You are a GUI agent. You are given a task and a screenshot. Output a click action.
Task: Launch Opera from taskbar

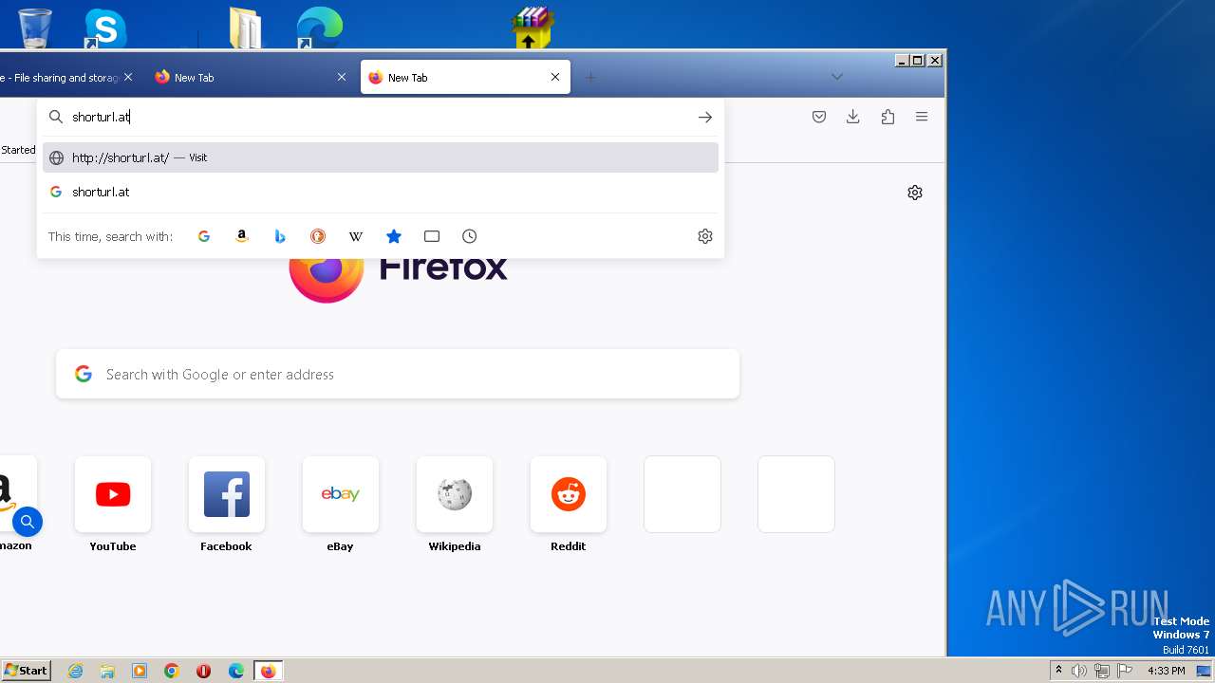(x=203, y=671)
